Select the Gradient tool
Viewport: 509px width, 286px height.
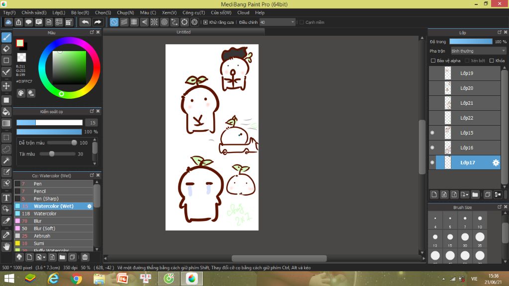(6, 123)
